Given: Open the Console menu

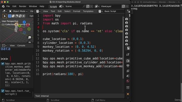Looking at the screenshot, I should pos(21,46).
